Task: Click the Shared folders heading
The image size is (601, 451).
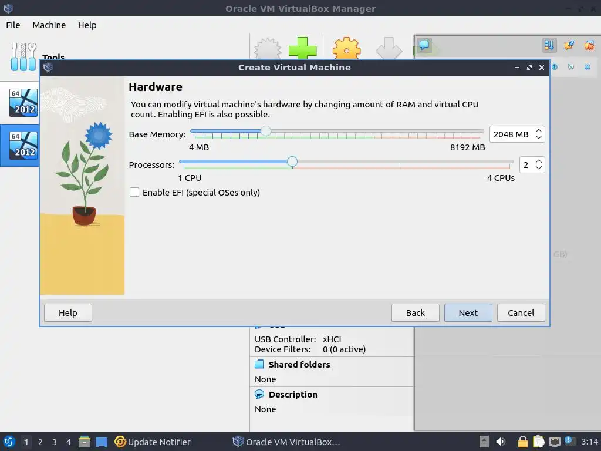Action: [299, 364]
